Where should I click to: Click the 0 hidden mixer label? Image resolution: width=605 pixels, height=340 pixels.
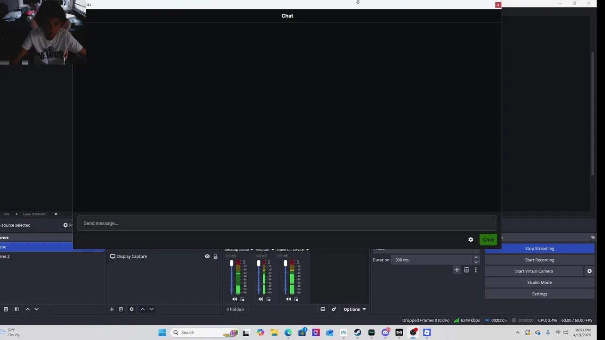tap(235, 309)
